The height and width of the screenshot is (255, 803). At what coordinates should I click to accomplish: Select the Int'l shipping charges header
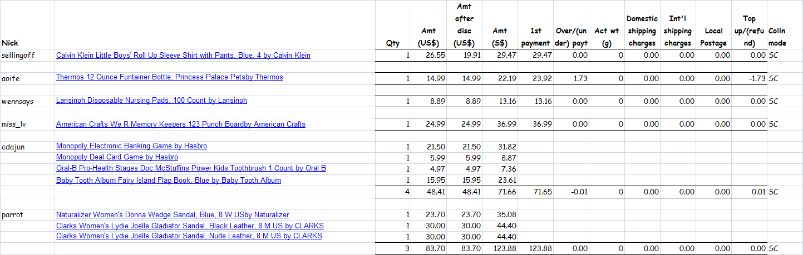(678, 25)
